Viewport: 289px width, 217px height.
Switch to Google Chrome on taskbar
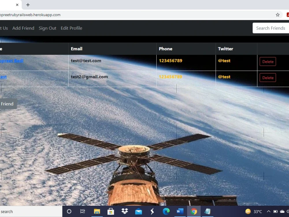tap(194, 212)
